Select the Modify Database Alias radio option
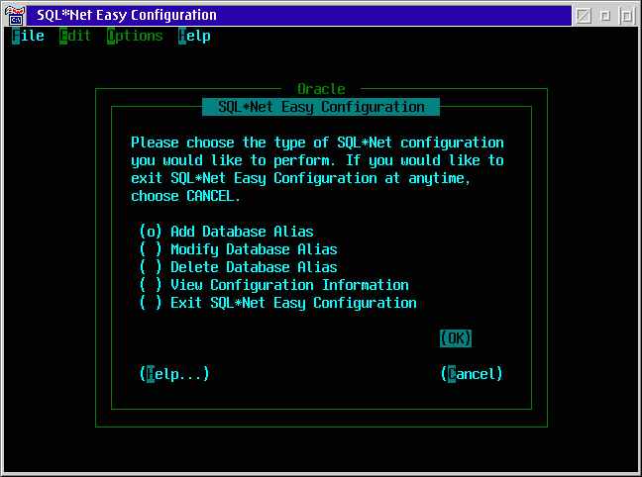The height and width of the screenshot is (477, 642). 239,249
